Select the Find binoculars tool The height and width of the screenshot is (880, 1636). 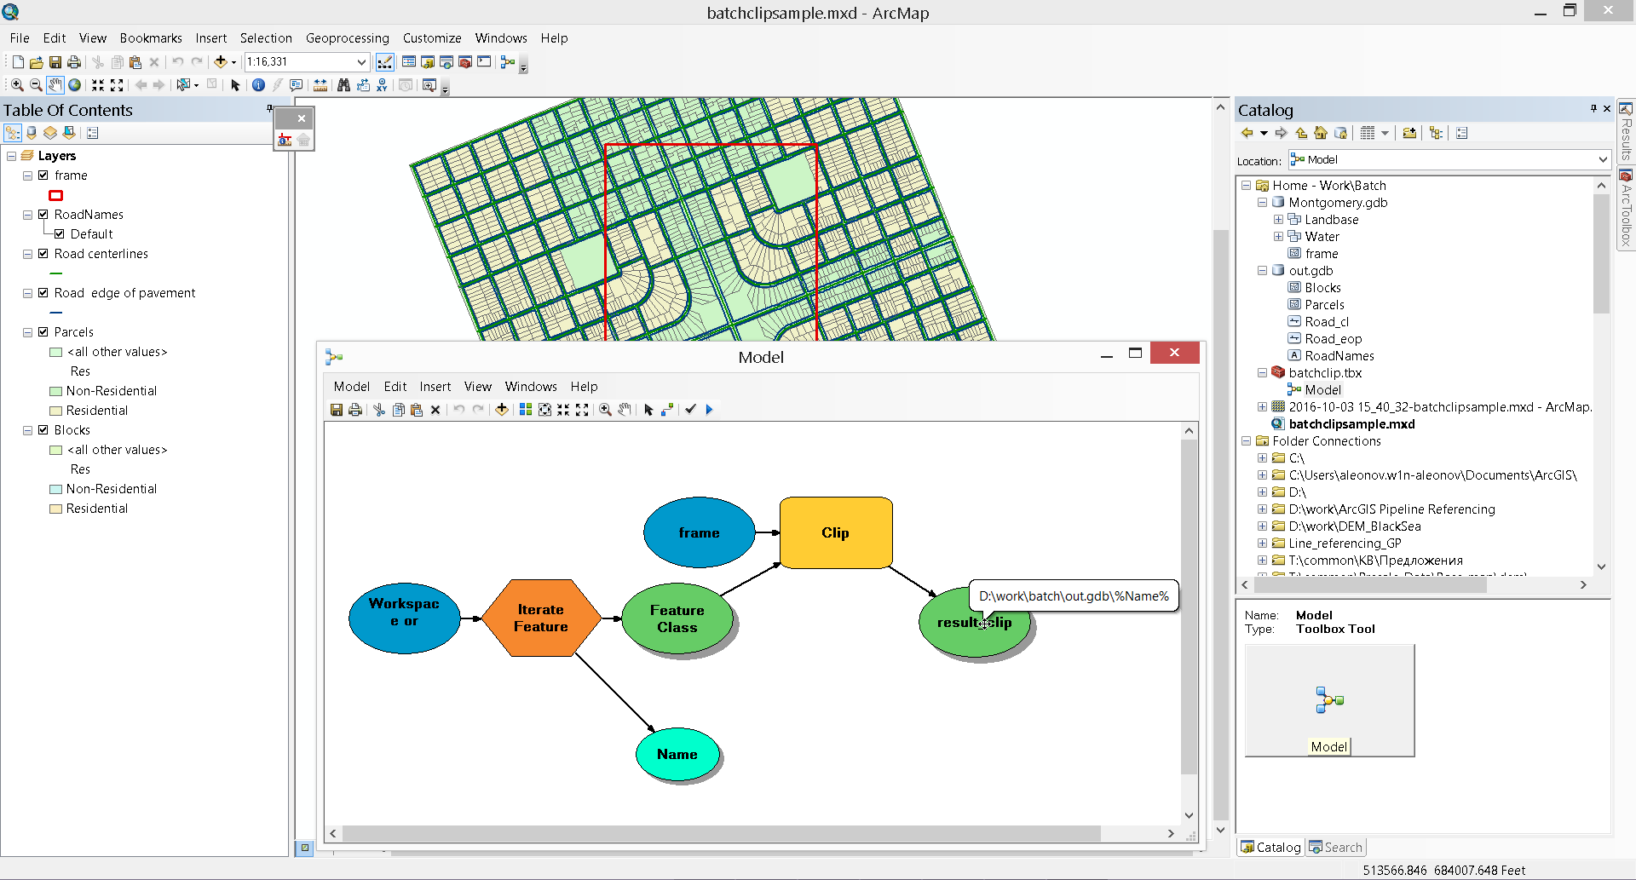[343, 85]
